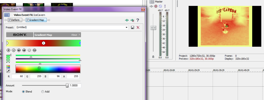
Task: Add a gradient control point with plus icon
Action: pyautogui.click(x=8, y=50)
